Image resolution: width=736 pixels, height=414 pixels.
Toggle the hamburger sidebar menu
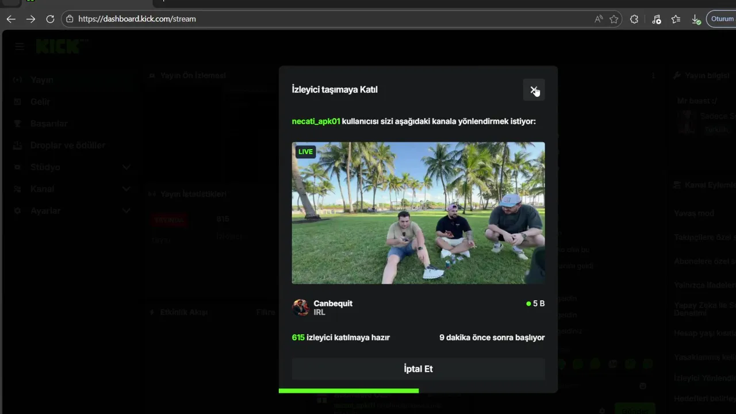pyautogui.click(x=20, y=47)
